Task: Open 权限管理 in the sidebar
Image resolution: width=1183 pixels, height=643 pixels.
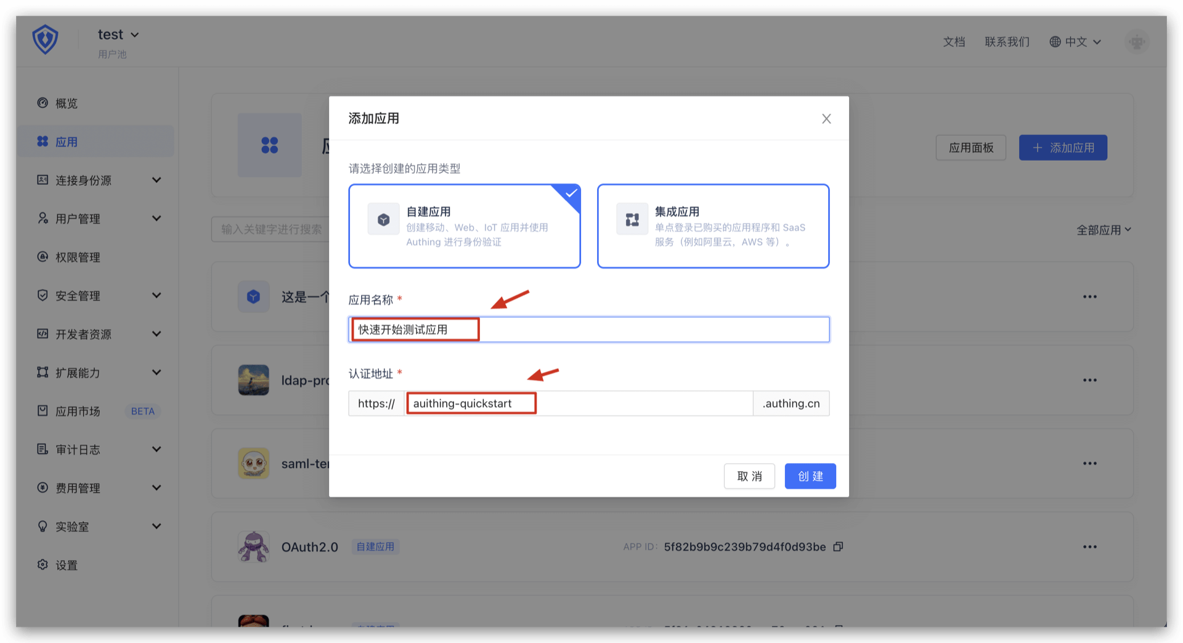Action: click(78, 257)
